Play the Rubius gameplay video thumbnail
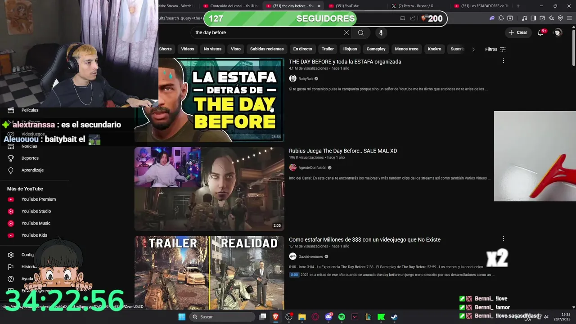The width and height of the screenshot is (576, 324). pos(209,189)
